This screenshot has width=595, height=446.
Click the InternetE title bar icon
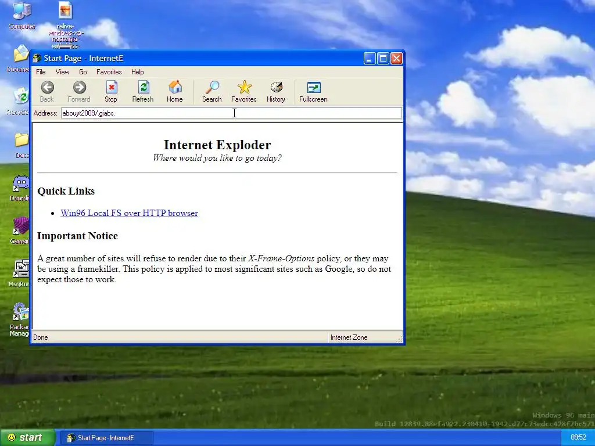tap(37, 58)
